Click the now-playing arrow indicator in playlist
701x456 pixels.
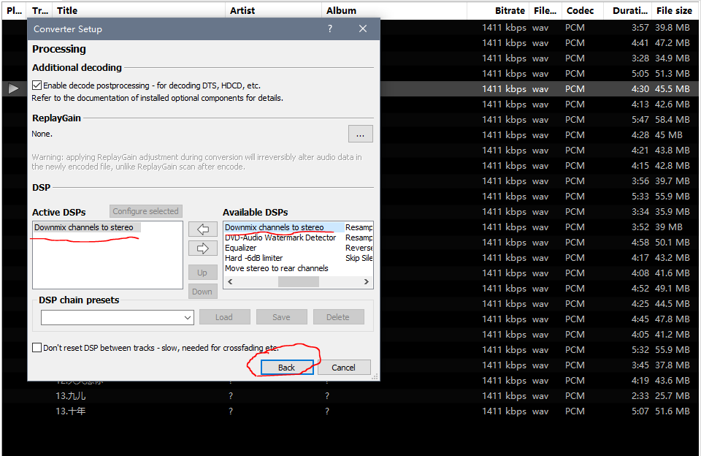14,88
